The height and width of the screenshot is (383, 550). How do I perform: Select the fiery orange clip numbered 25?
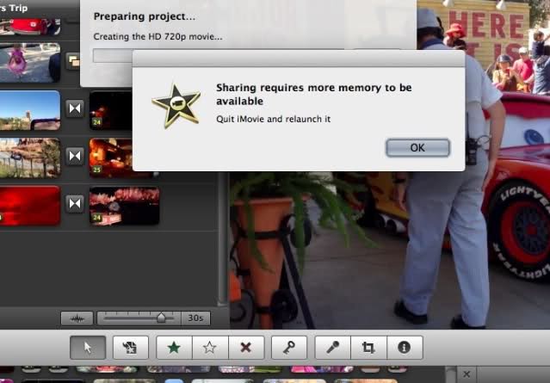click(x=111, y=158)
